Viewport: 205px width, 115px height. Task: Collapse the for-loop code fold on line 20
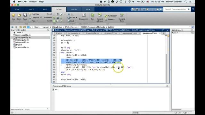pyautogui.click(x=60, y=52)
